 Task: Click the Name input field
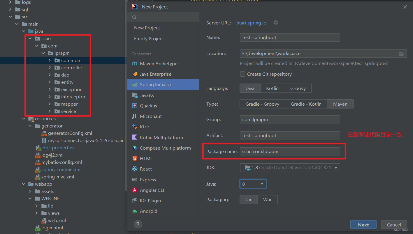(x=290, y=37)
